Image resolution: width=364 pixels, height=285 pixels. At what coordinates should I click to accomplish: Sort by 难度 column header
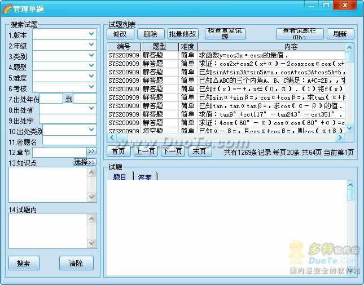tap(187, 47)
